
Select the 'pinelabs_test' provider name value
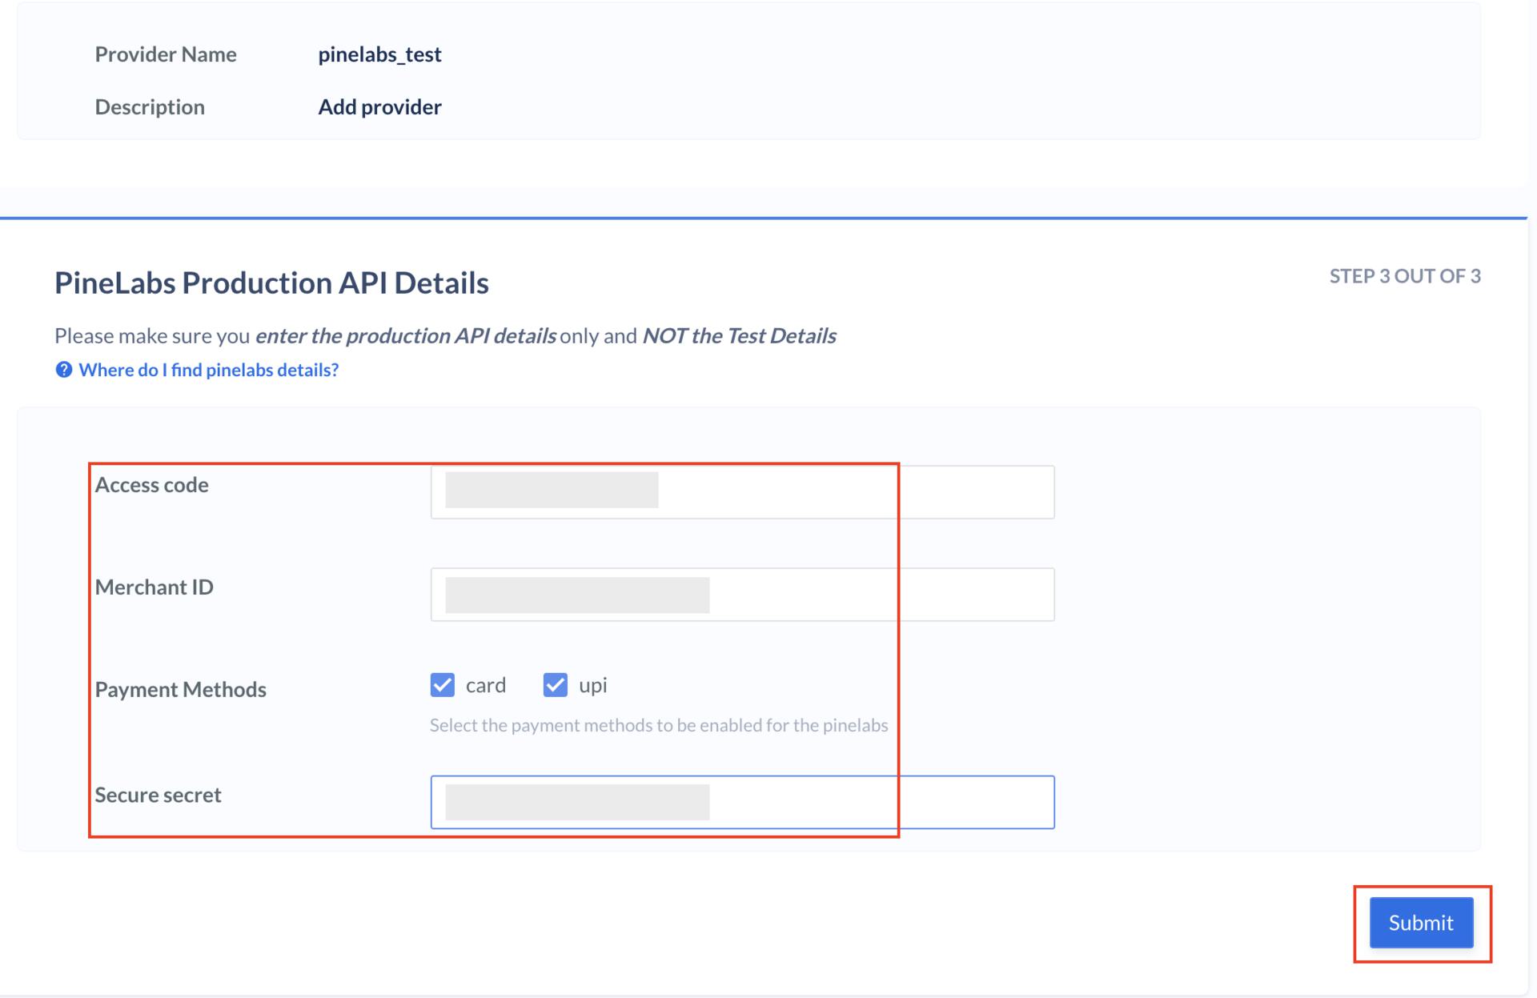[379, 54]
